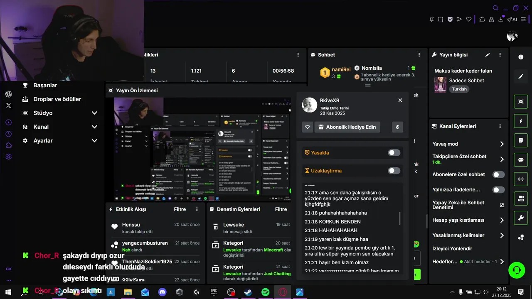Click İzleyici Yönlendir action
Viewport: 532px width, 299px height.
point(452,249)
